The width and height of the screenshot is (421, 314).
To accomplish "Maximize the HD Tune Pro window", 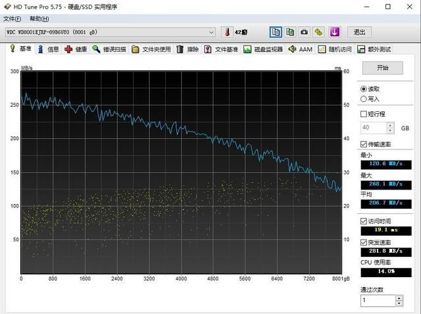I will tap(388, 7).
